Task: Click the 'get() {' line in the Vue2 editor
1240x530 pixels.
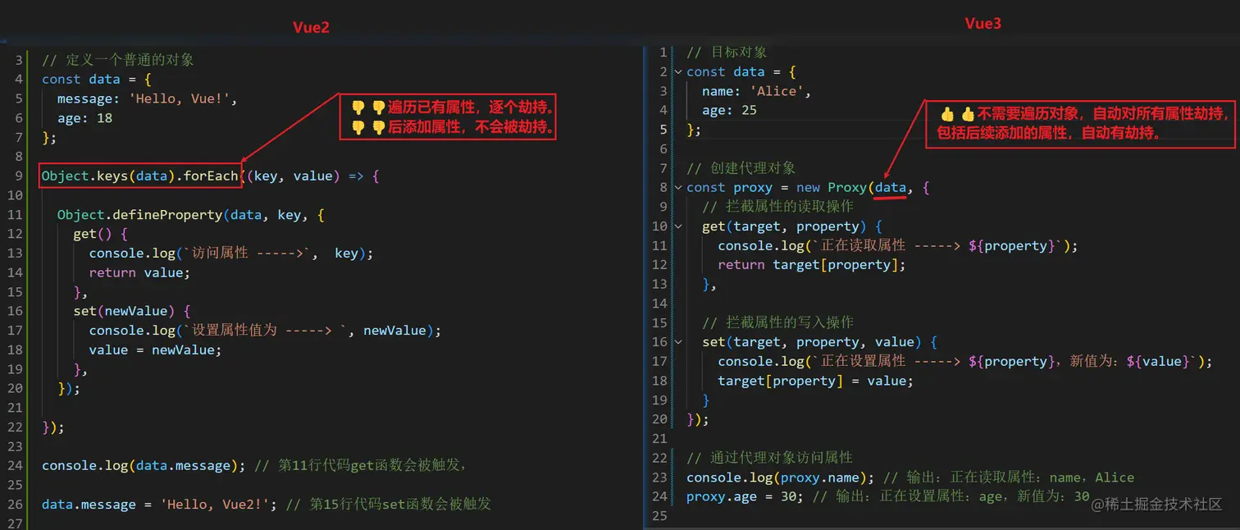Action: point(100,234)
